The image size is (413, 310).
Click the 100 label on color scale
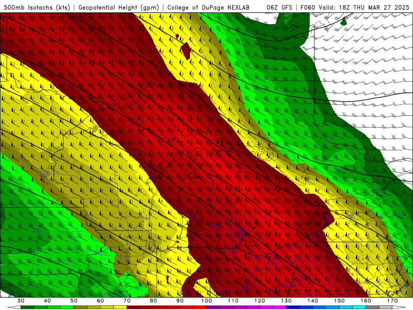[x=206, y=301]
